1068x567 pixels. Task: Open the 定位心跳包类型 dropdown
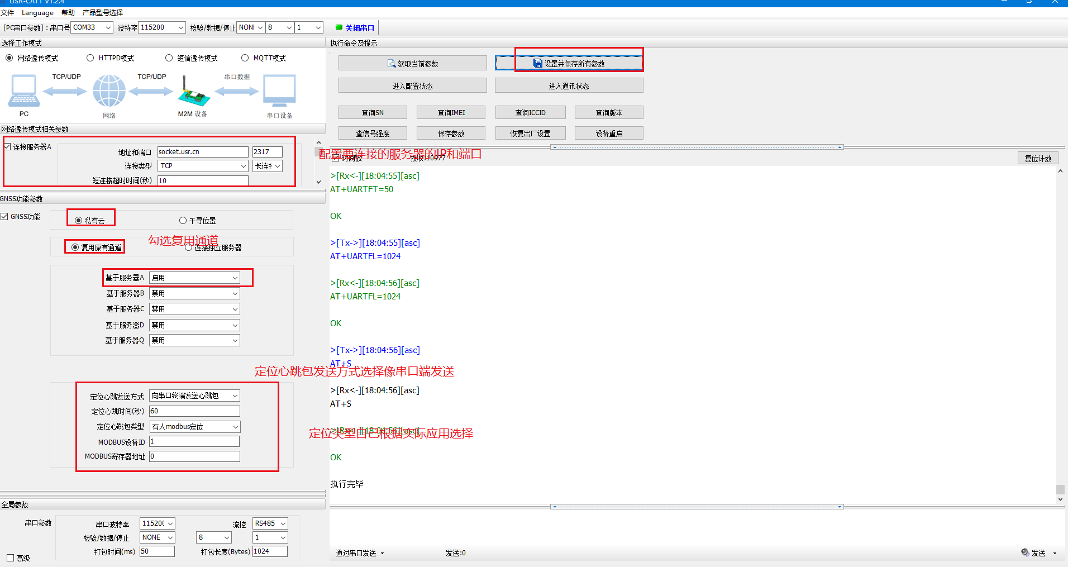click(235, 427)
